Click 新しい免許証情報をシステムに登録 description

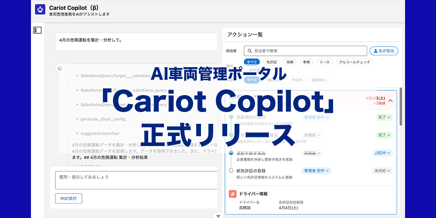click(x=265, y=177)
